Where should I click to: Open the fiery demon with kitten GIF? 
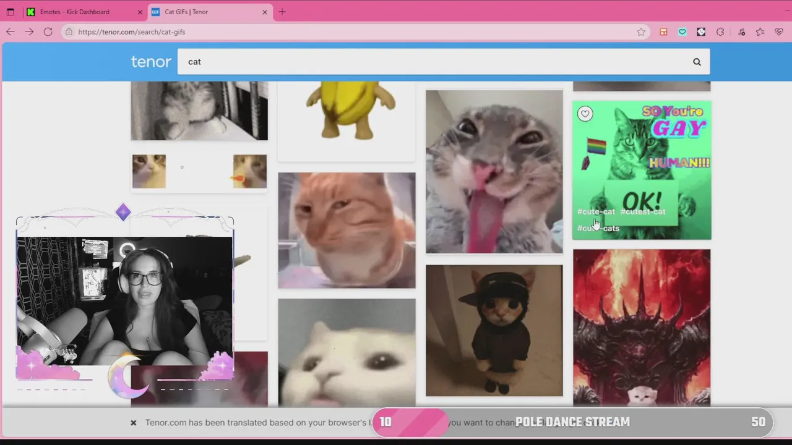tap(642, 328)
